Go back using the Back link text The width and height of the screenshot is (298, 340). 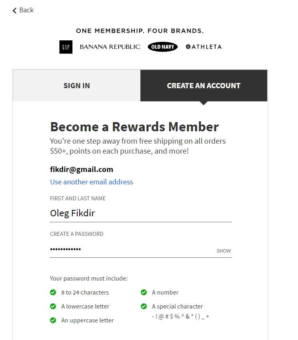point(26,10)
